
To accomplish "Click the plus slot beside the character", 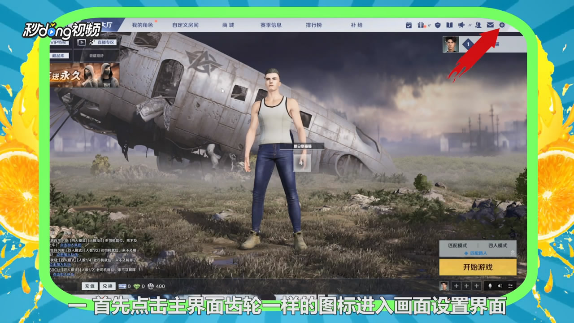I will 301,162.
